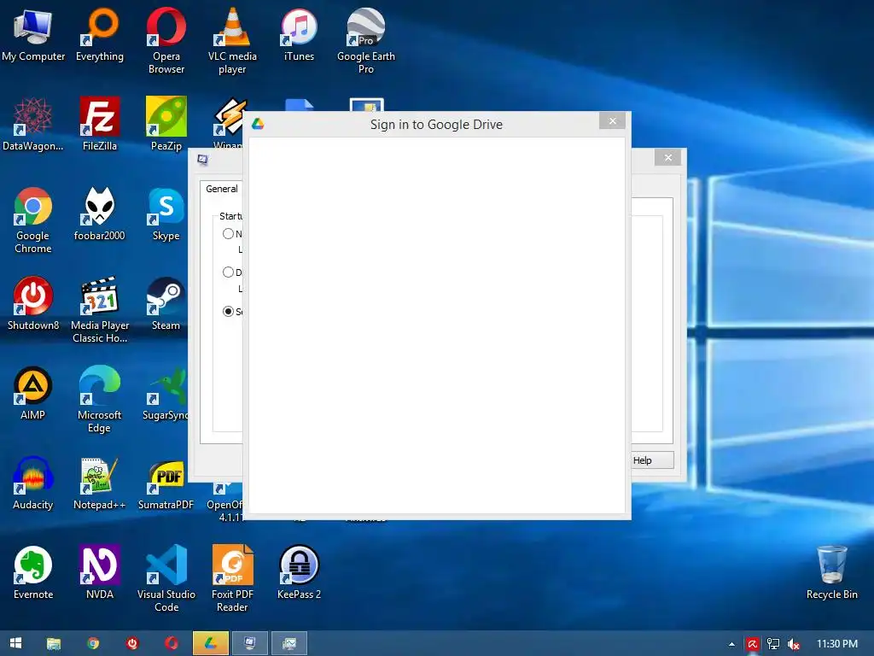Switch to General tab in background window
874x656 pixels.
click(x=222, y=189)
